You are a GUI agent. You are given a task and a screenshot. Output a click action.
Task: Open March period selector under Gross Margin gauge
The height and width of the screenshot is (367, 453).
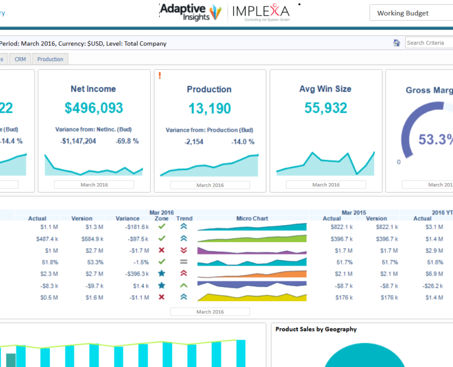coord(427,185)
